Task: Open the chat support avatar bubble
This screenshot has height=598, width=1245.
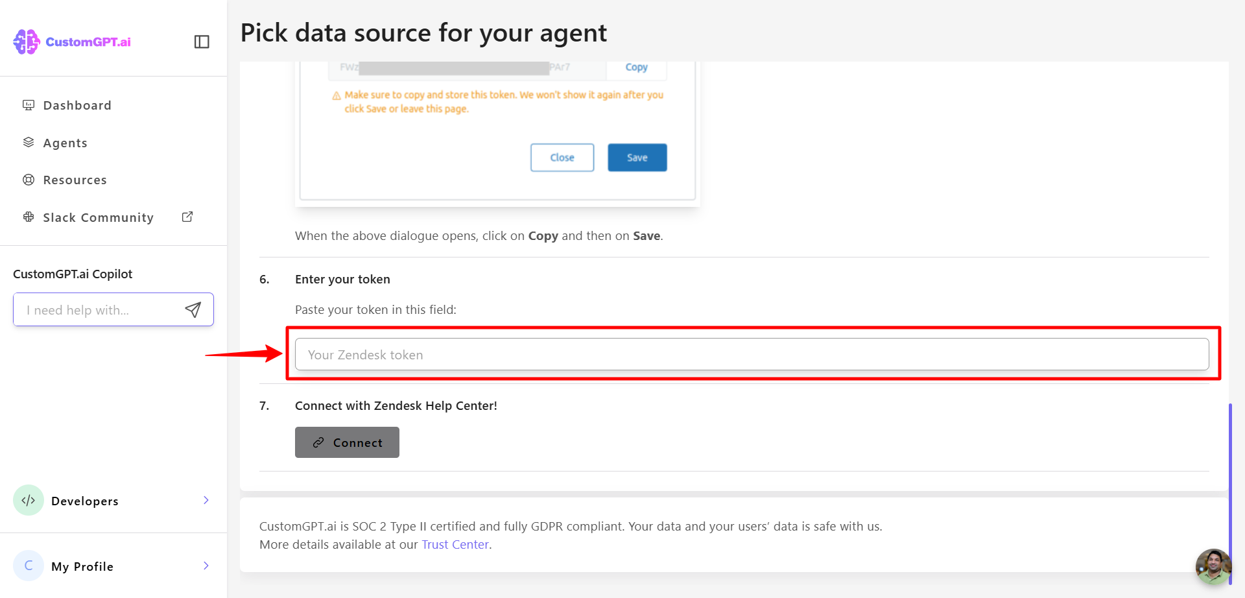Action: point(1213,566)
